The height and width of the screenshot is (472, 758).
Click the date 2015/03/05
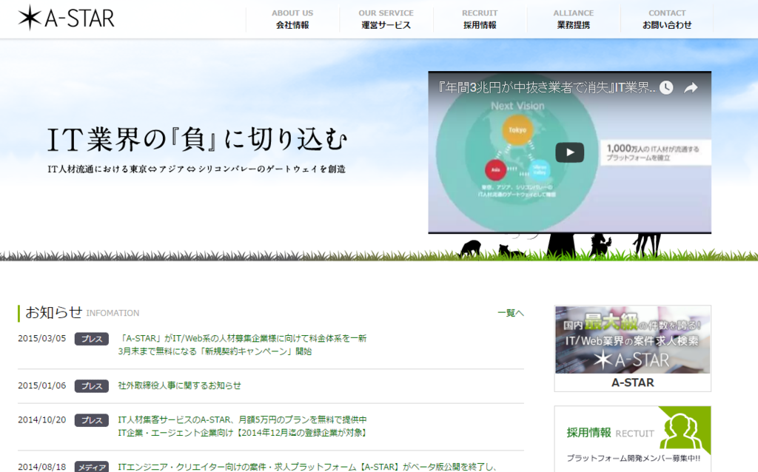(42, 339)
